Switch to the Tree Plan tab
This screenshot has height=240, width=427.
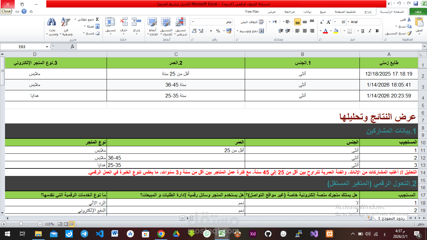252,12
